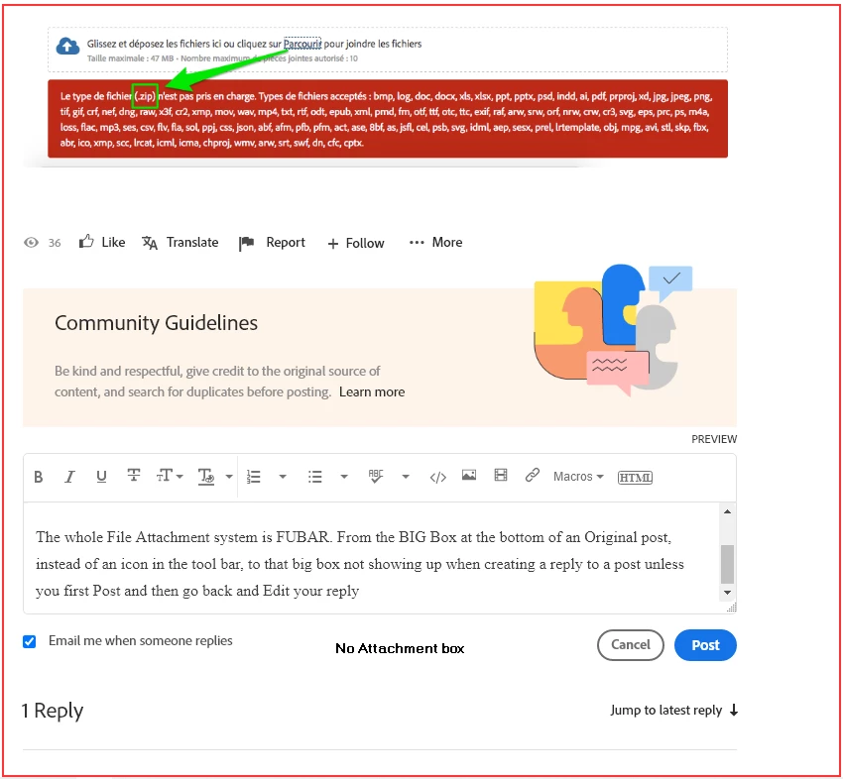Apply bold formatting in editor toolbar

(x=38, y=477)
